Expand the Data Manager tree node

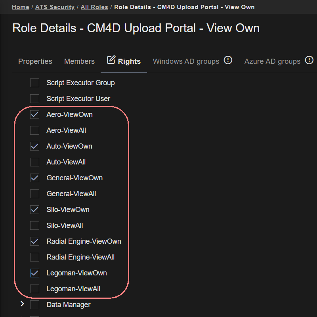(22, 304)
